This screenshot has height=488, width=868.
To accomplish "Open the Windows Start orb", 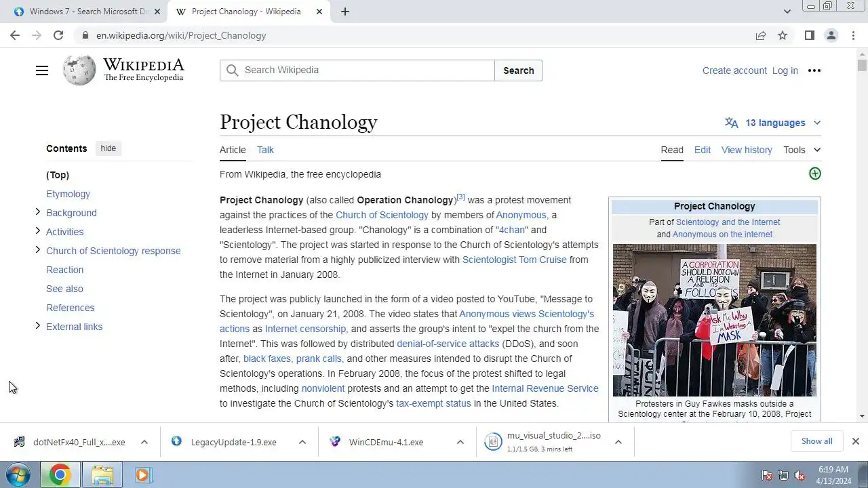I will (x=18, y=475).
